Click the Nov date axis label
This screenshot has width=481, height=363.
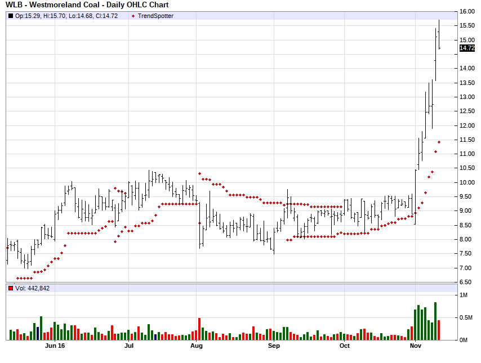tap(416, 346)
